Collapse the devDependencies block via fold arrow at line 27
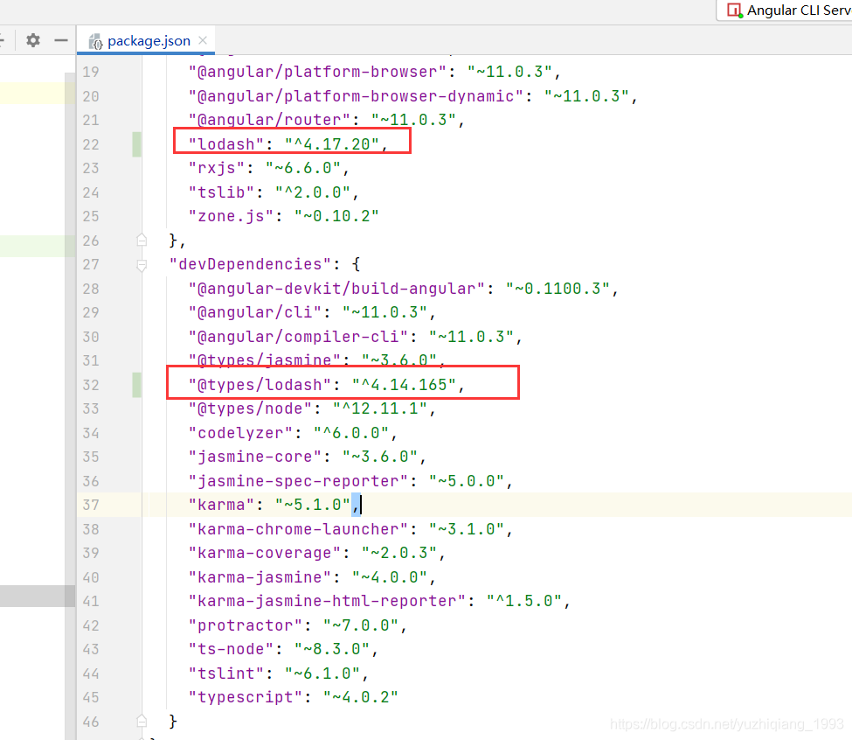852x740 pixels. click(x=142, y=262)
